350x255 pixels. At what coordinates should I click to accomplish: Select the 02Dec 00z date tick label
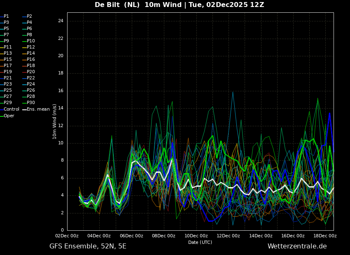click(x=67, y=236)
